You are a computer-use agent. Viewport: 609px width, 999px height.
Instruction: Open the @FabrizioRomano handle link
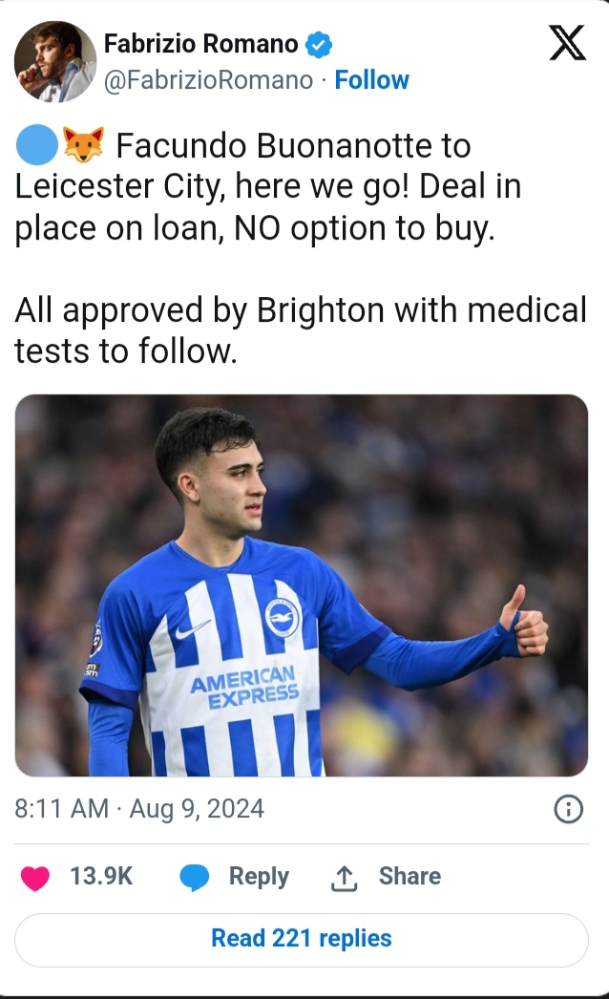pyautogui.click(x=208, y=80)
